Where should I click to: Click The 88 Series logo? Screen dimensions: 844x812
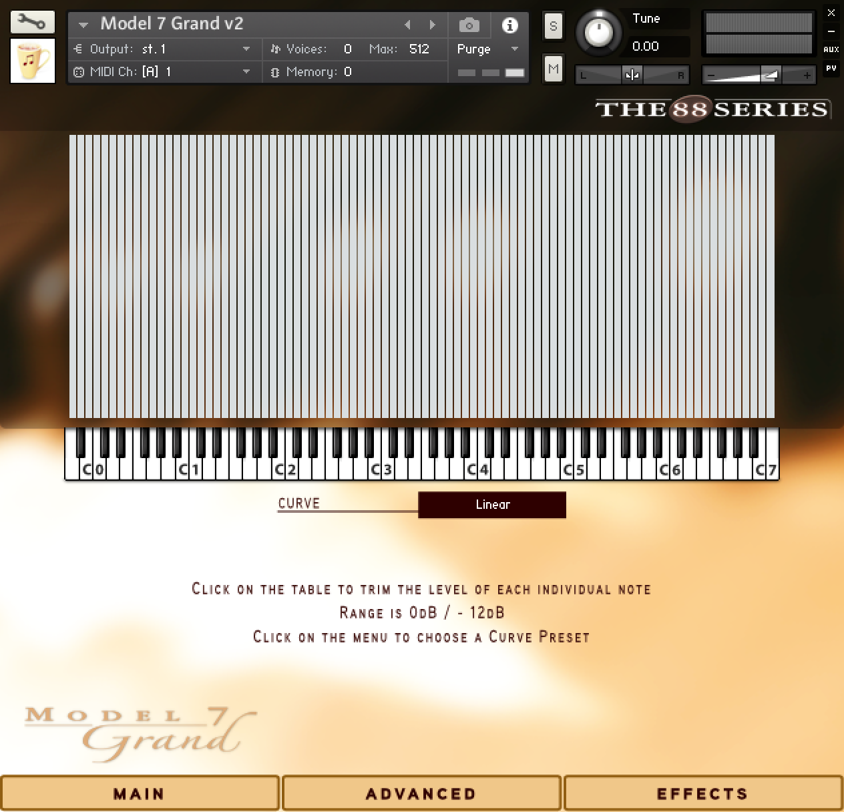tap(712, 109)
